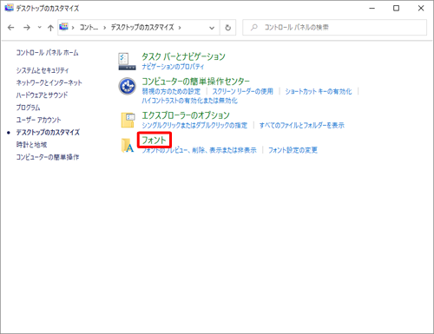Open ナビゲーションのプロパティ link
This screenshot has height=334, width=434.
(x=173, y=67)
